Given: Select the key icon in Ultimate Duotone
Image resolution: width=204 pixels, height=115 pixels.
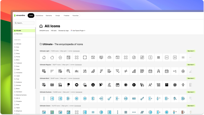Looking at the screenshot, I should point(109,98).
